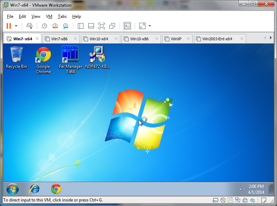The image size is (277, 206).
Task: Toggle the library sidebar view
Action: (x=81, y=26)
